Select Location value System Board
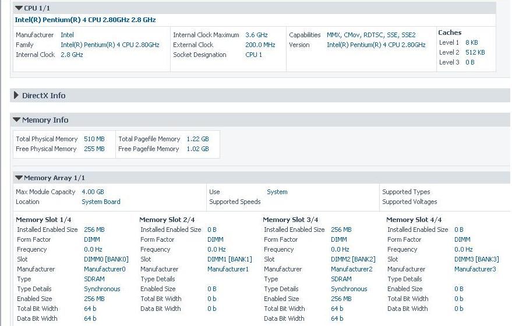 pos(101,202)
